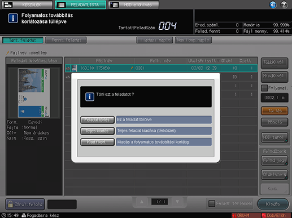Click the Komb. button
The width and height of the screenshot is (292, 218).
click(x=274, y=189)
